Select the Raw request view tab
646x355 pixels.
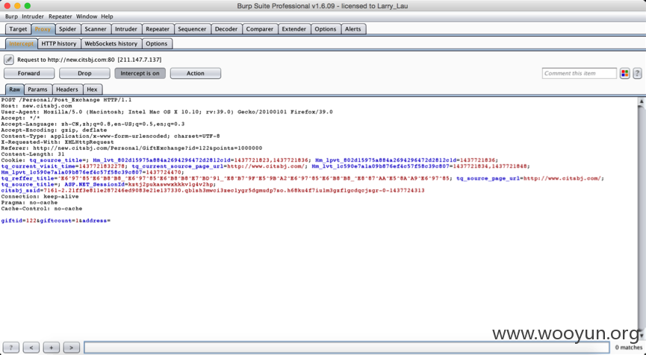click(15, 89)
